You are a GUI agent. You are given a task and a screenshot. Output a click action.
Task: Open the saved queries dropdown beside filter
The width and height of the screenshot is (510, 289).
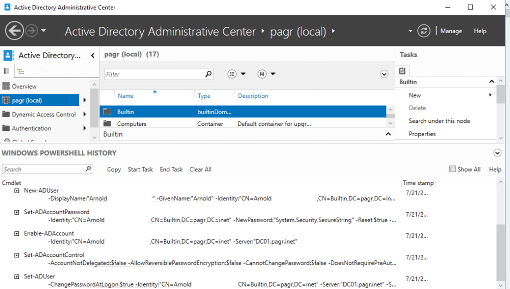(266, 74)
